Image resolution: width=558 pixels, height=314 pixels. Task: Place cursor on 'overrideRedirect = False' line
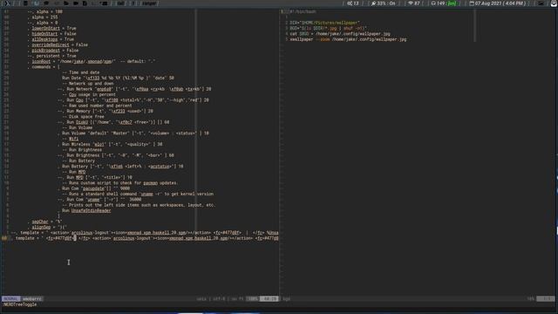coord(58,44)
